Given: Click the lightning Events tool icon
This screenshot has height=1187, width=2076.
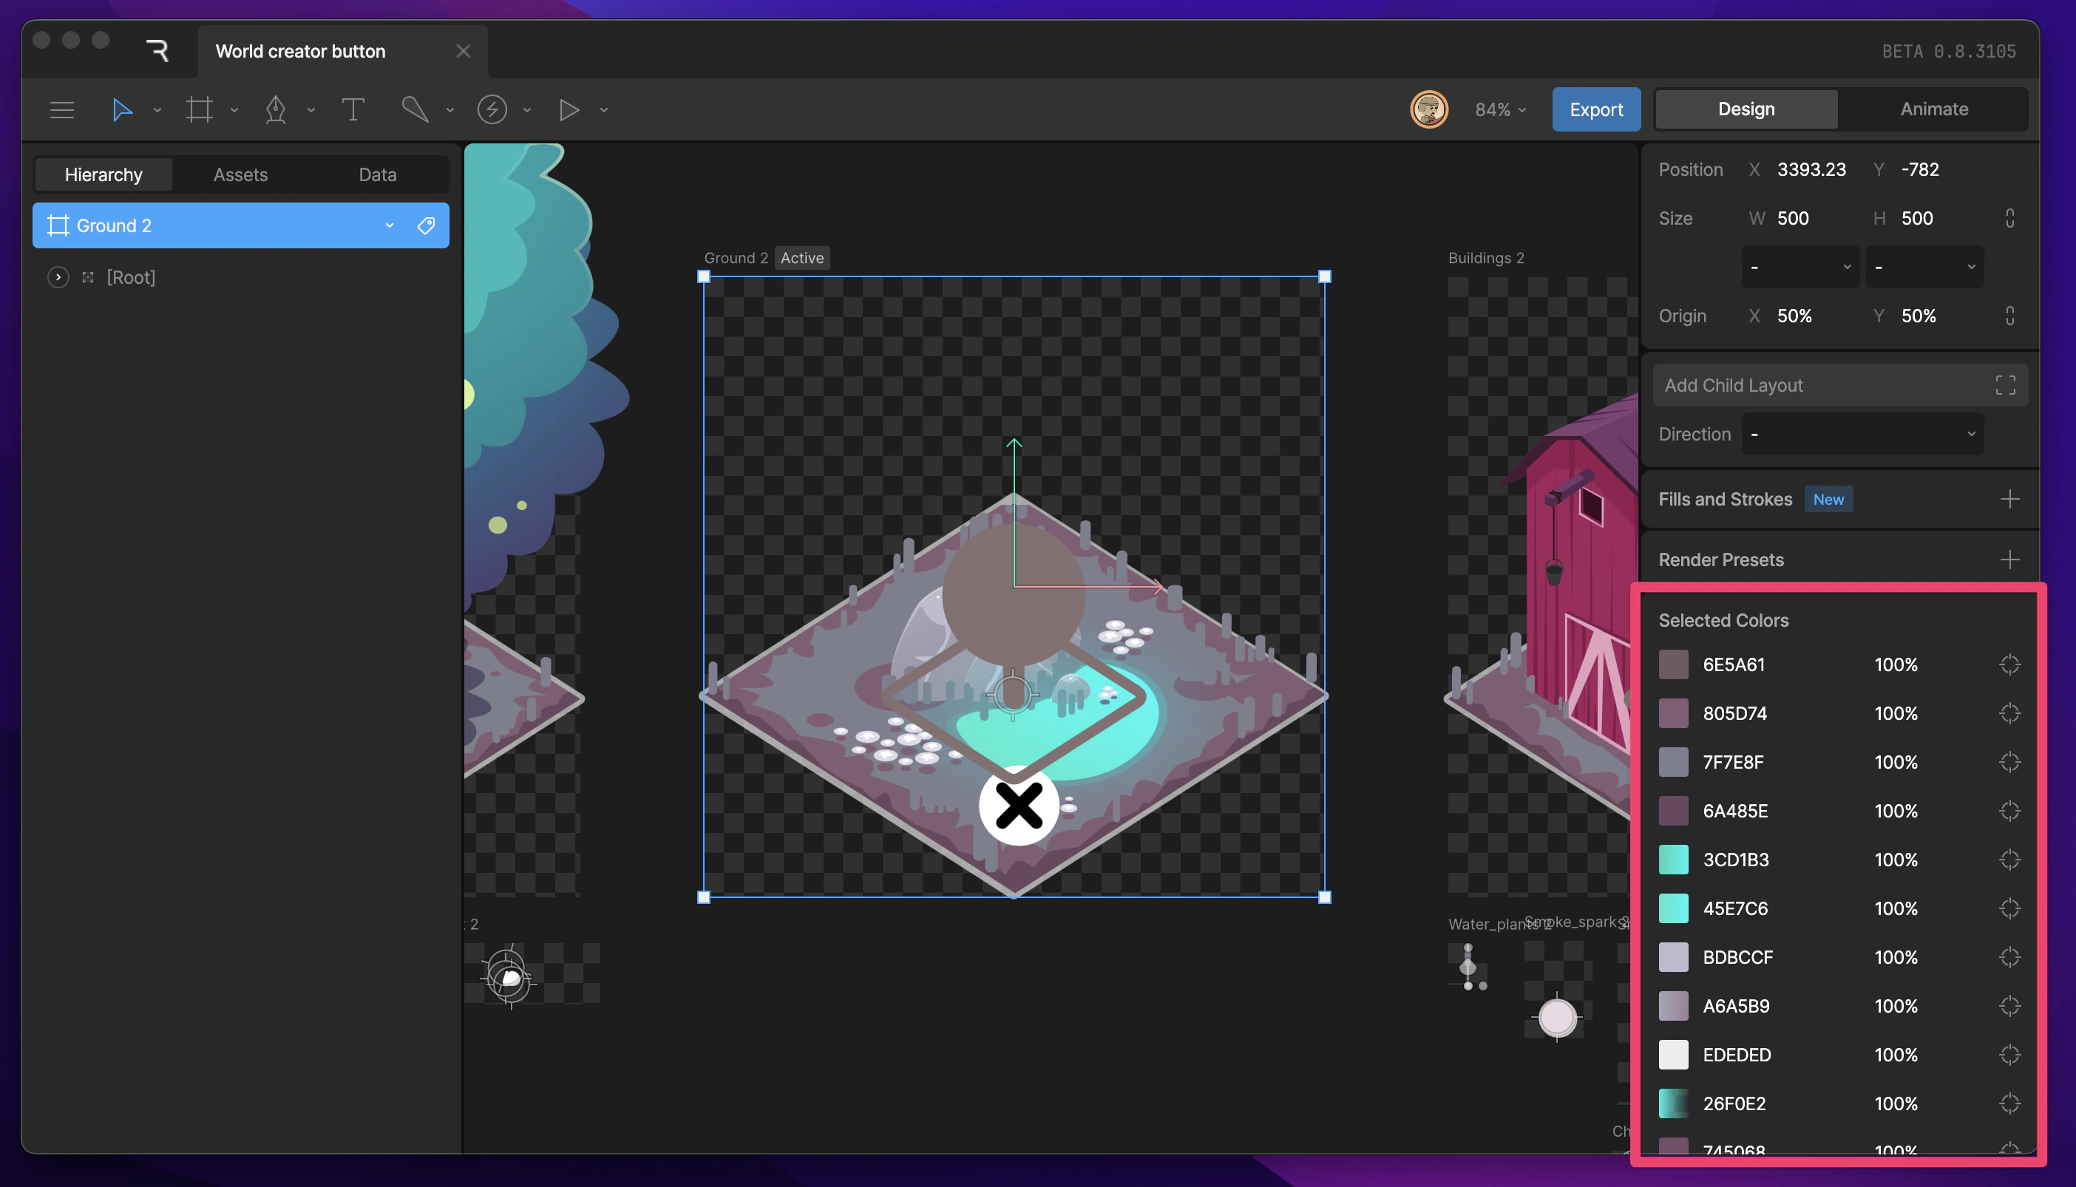Looking at the screenshot, I should coord(492,109).
